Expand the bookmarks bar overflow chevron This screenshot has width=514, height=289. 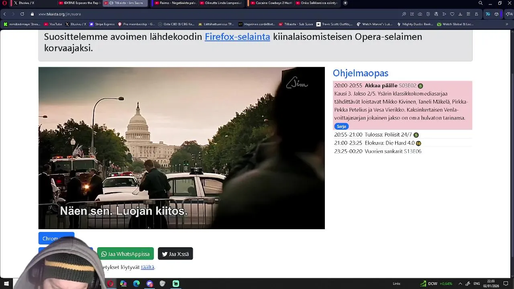507,24
